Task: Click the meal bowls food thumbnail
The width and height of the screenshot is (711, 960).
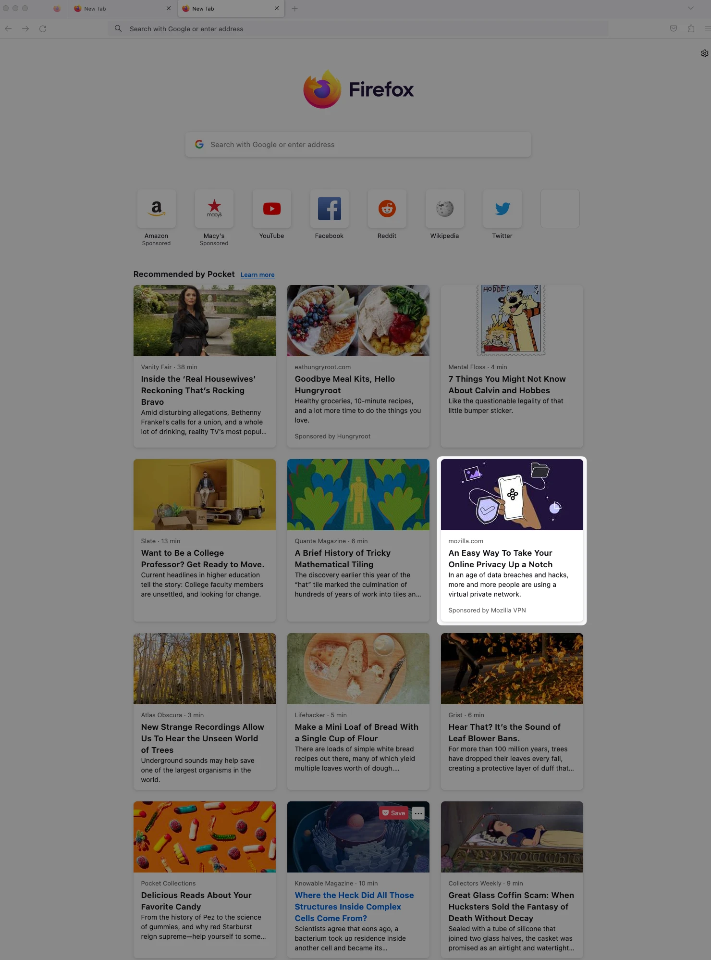Action: (358, 321)
